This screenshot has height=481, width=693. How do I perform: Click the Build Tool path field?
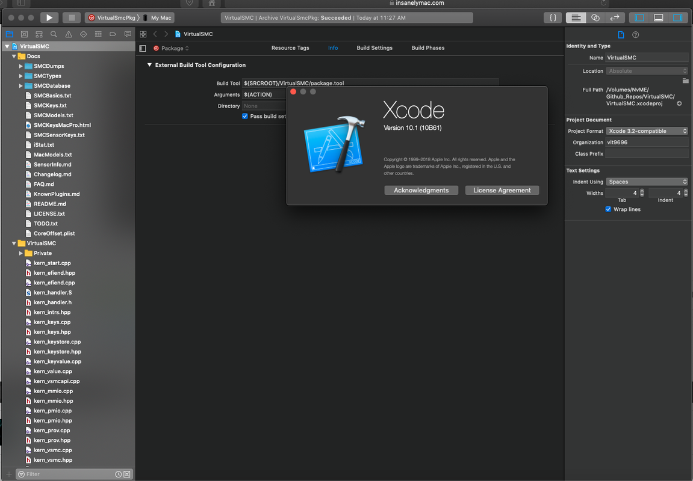370,83
